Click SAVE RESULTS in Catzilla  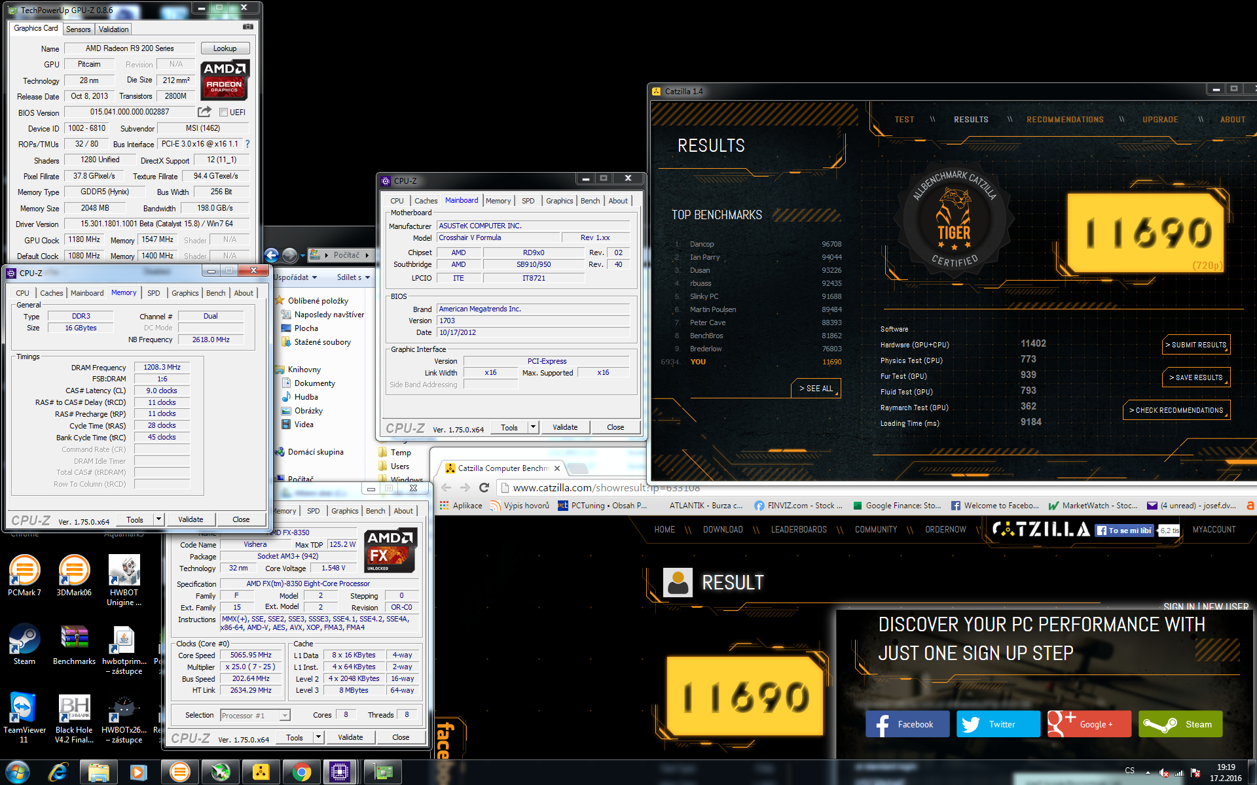[x=1195, y=377]
